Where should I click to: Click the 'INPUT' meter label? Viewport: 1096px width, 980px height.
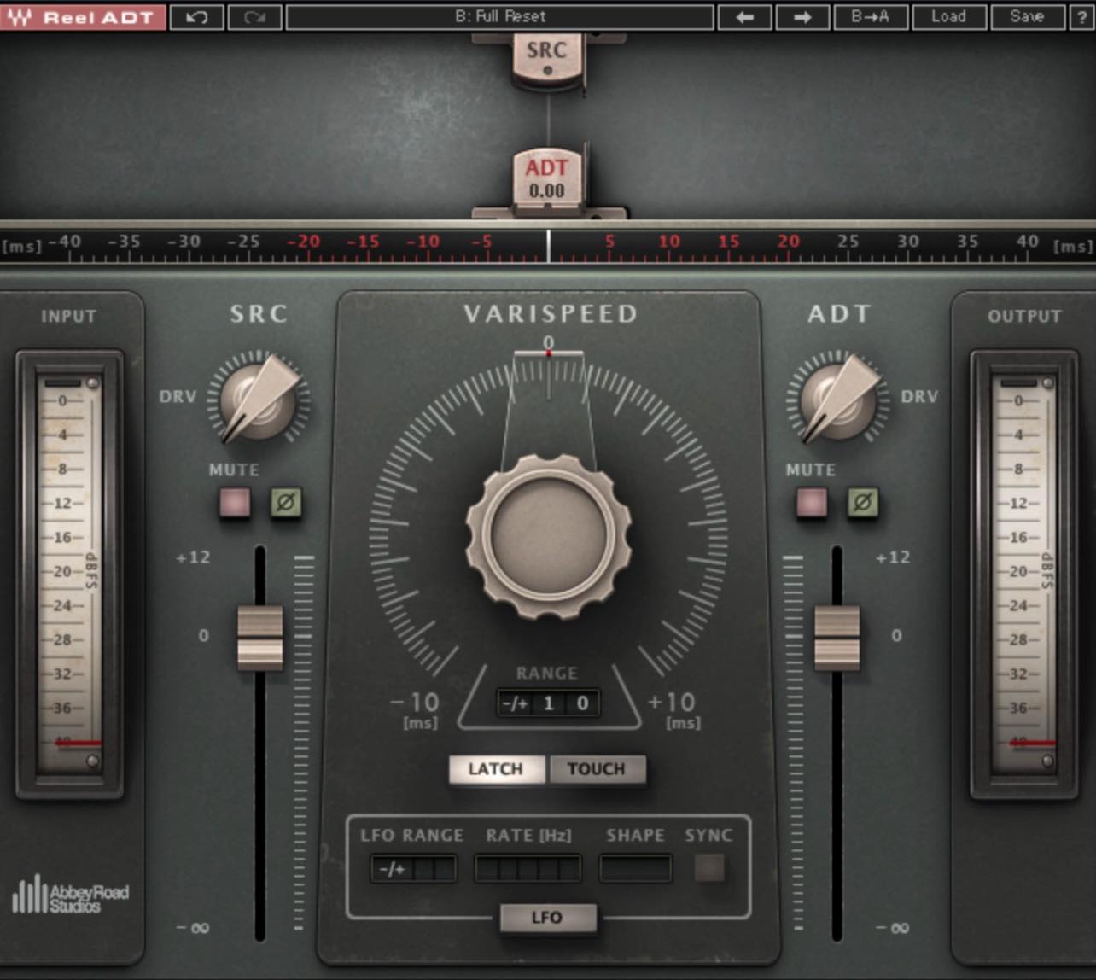pyautogui.click(x=69, y=316)
